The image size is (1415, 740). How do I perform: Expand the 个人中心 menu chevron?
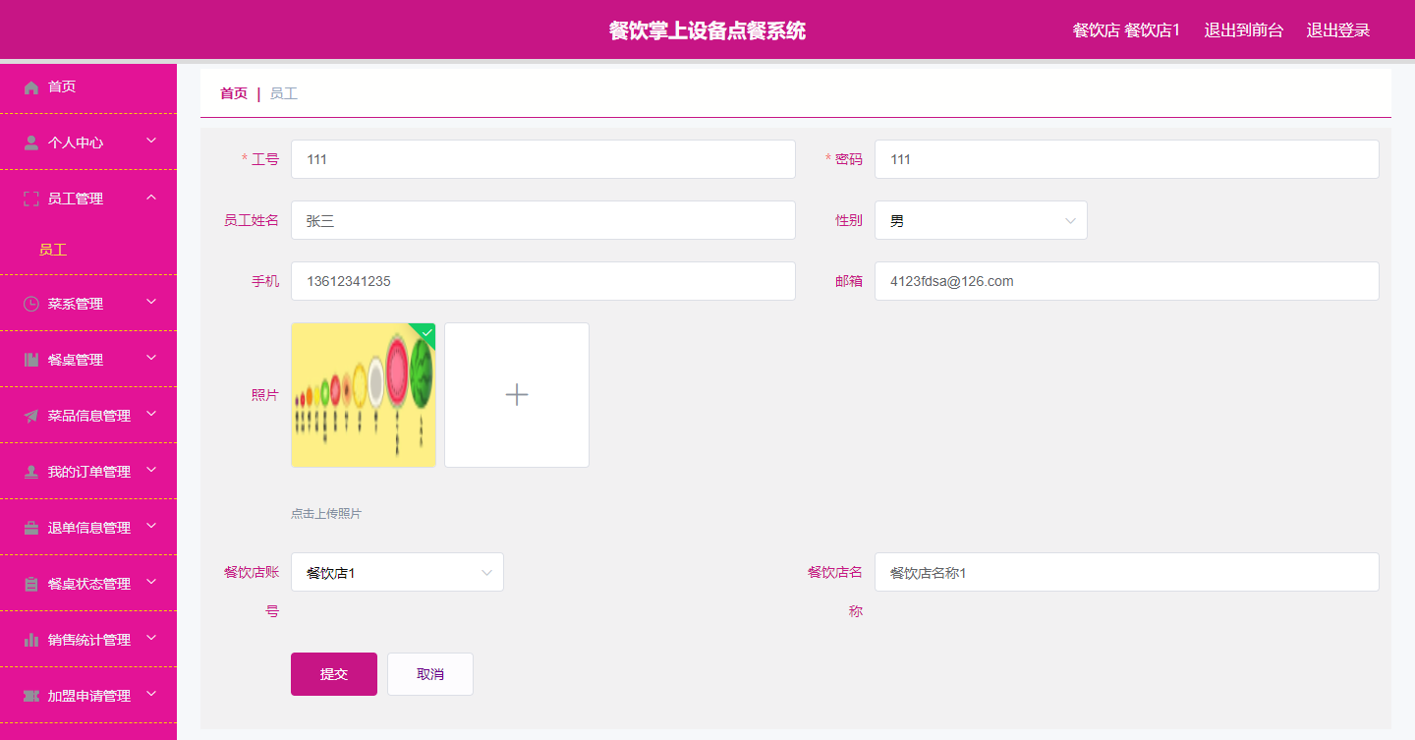pyautogui.click(x=151, y=142)
